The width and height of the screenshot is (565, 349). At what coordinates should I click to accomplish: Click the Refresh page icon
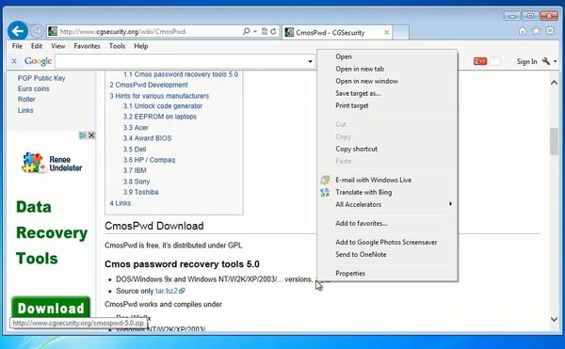(x=273, y=31)
